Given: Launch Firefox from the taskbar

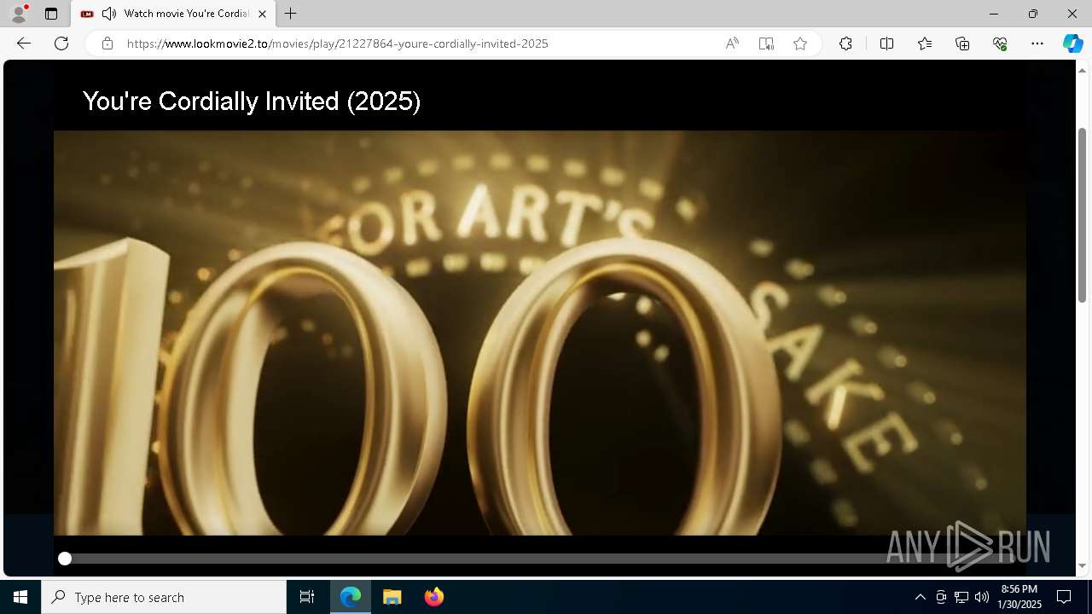Looking at the screenshot, I should [434, 597].
